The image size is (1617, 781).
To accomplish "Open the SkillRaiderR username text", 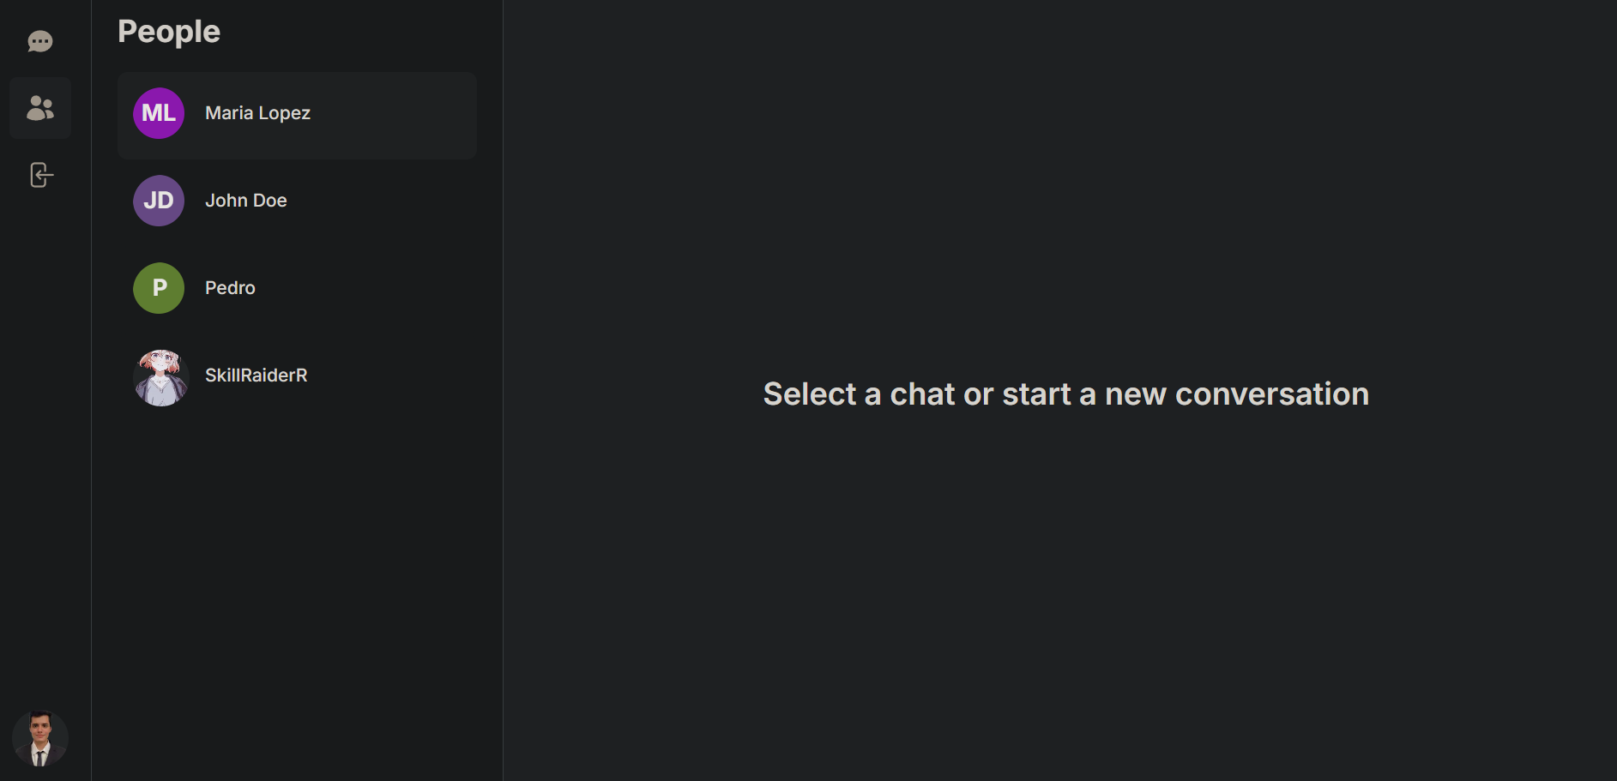I will [x=256, y=375].
